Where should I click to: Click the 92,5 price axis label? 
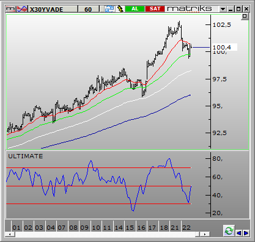click(220, 133)
